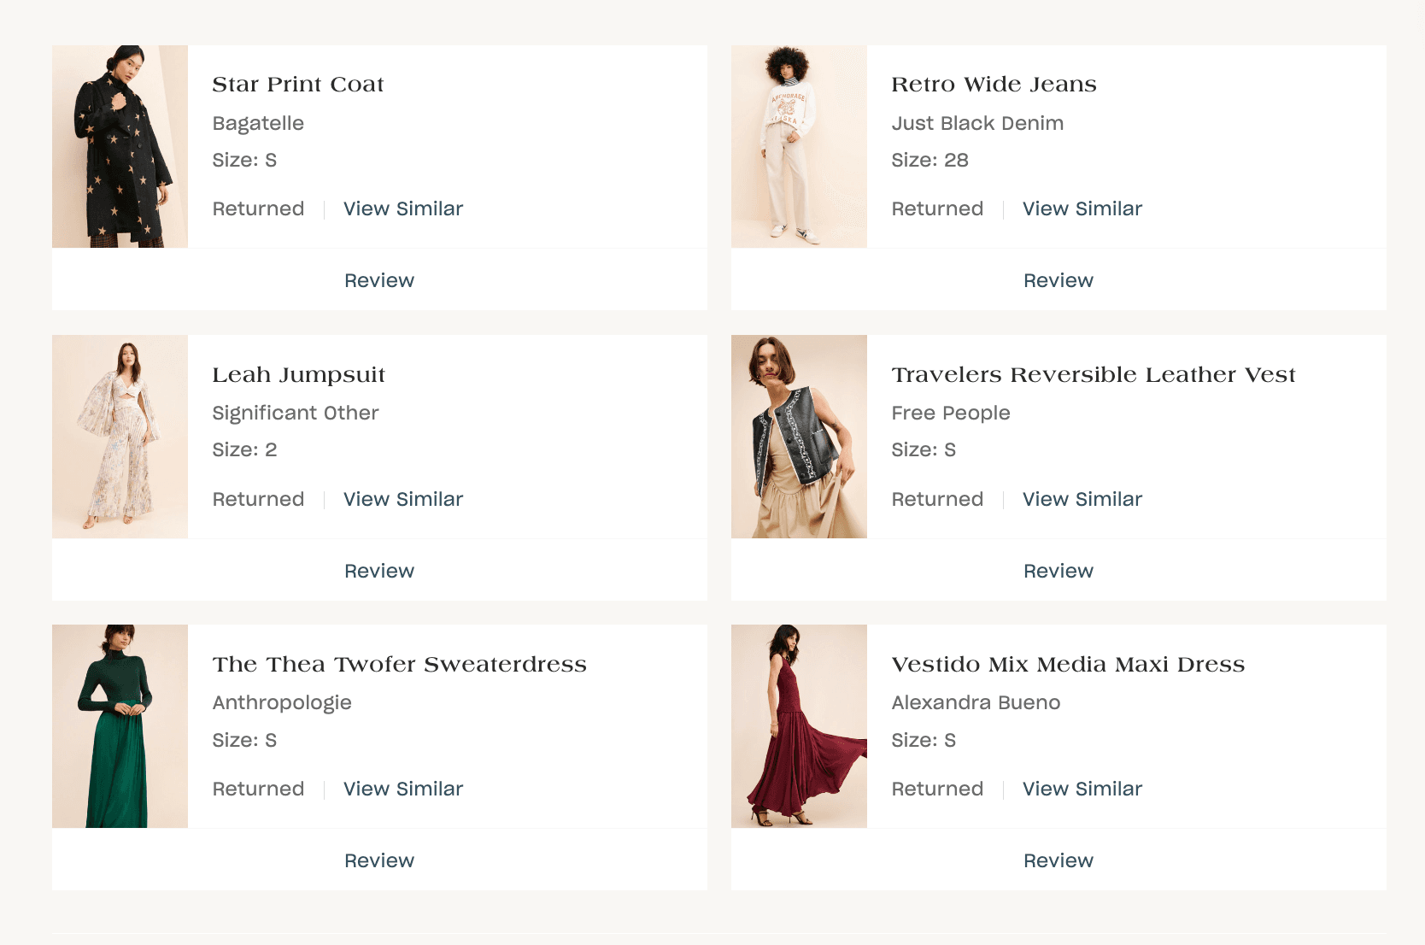Image resolution: width=1425 pixels, height=945 pixels.
Task: Review the Star Print Coat
Action: [379, 280]
